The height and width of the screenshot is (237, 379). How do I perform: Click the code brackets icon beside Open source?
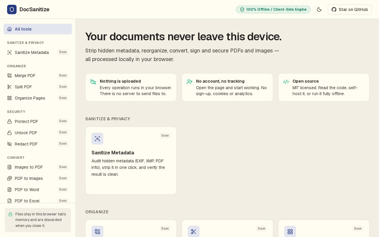point(286,82)
